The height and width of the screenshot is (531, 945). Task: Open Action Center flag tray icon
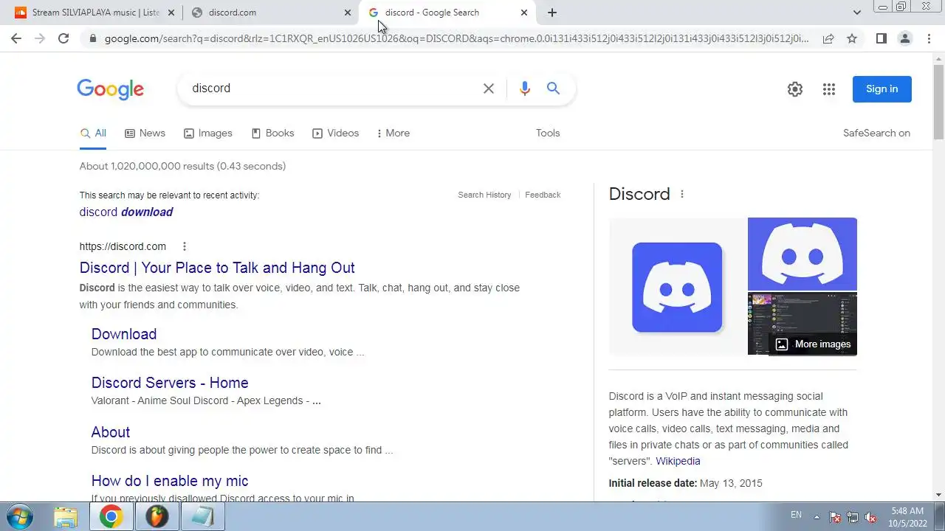835,517
